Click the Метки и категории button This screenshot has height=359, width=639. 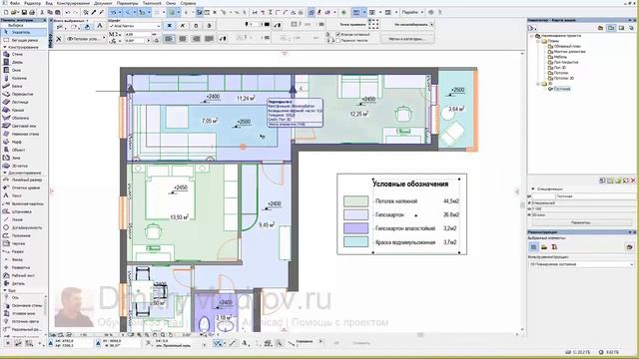[x=407, y=39]
